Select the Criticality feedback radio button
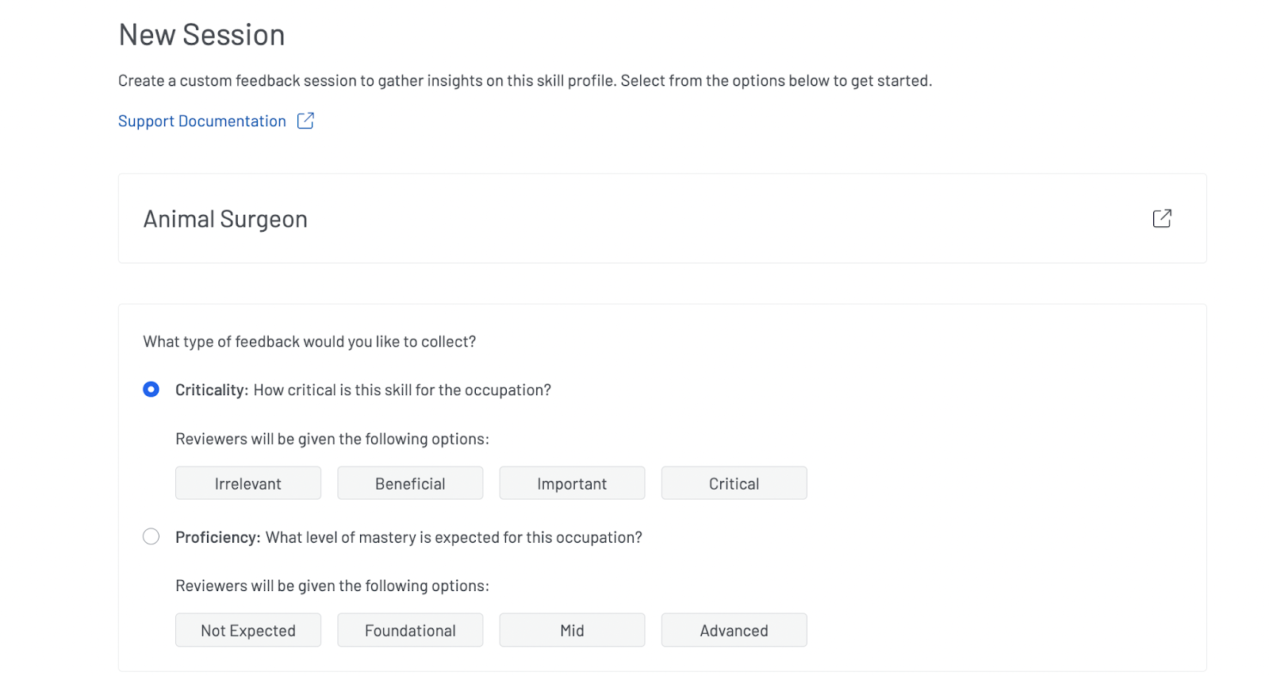 (151, 389)
